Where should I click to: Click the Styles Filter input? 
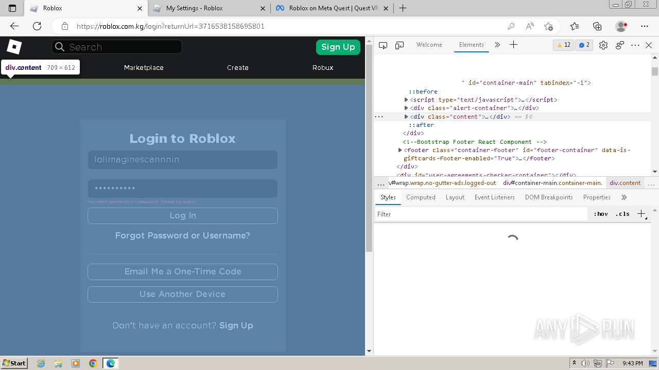coord(481,214)
